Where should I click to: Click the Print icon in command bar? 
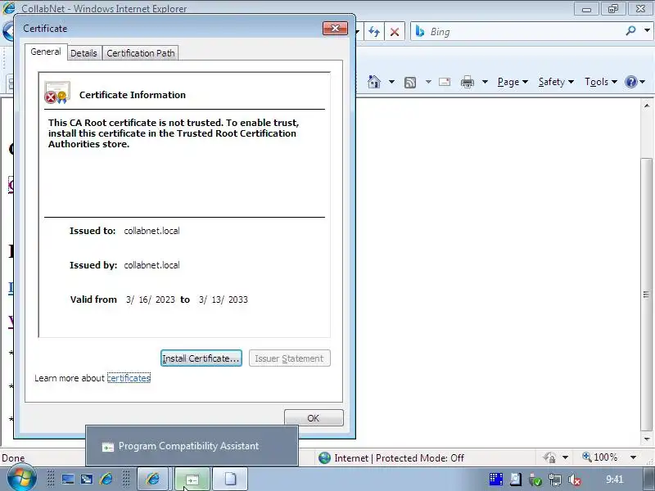[467, 82]
